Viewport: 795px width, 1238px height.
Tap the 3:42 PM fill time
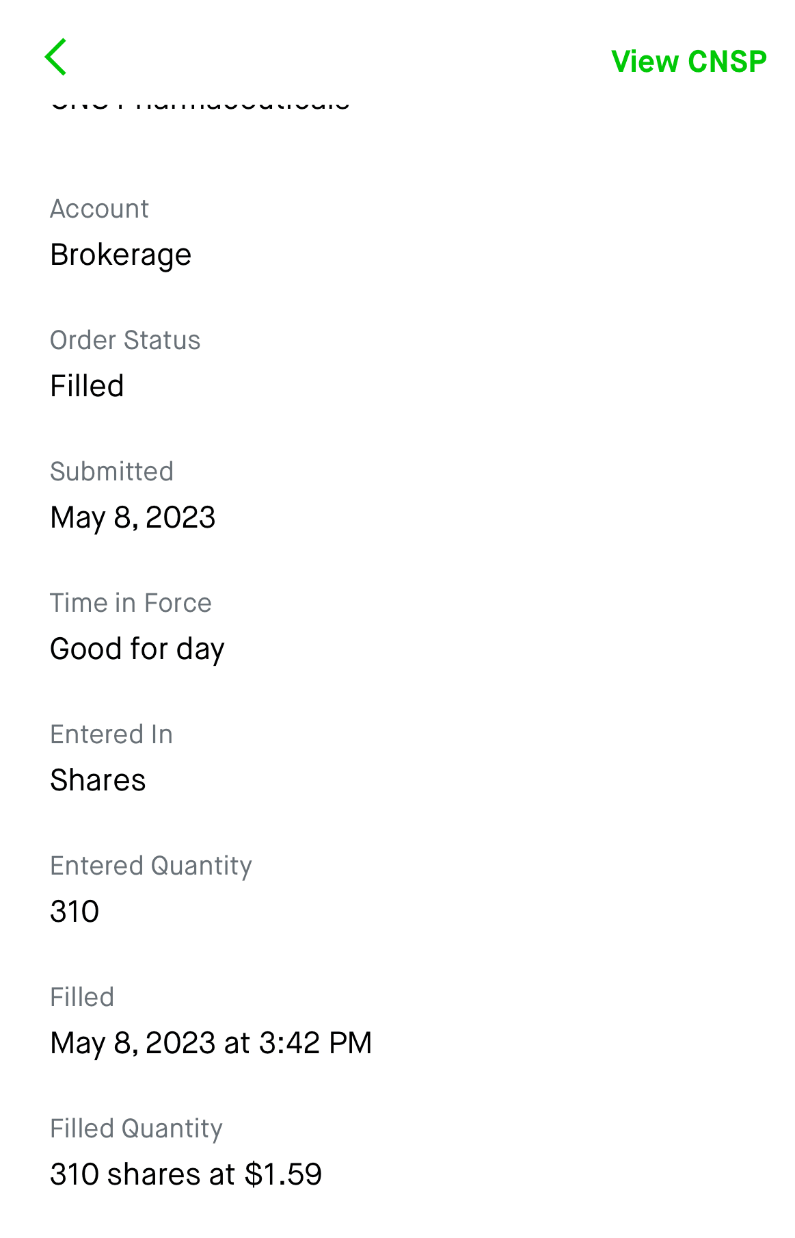315,1044
